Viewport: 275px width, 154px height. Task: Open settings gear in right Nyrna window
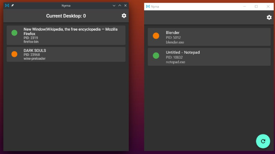(269, 18)
